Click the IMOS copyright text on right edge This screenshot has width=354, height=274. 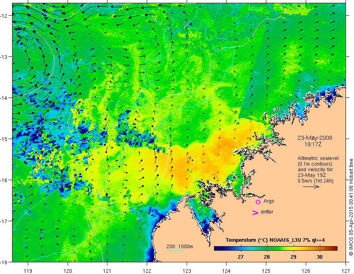point(351,207)
